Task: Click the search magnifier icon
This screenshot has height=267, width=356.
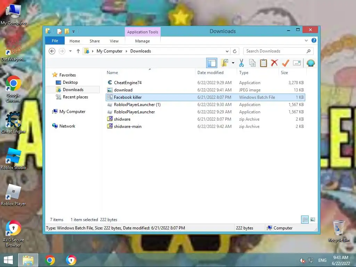Action: point(309,51)
